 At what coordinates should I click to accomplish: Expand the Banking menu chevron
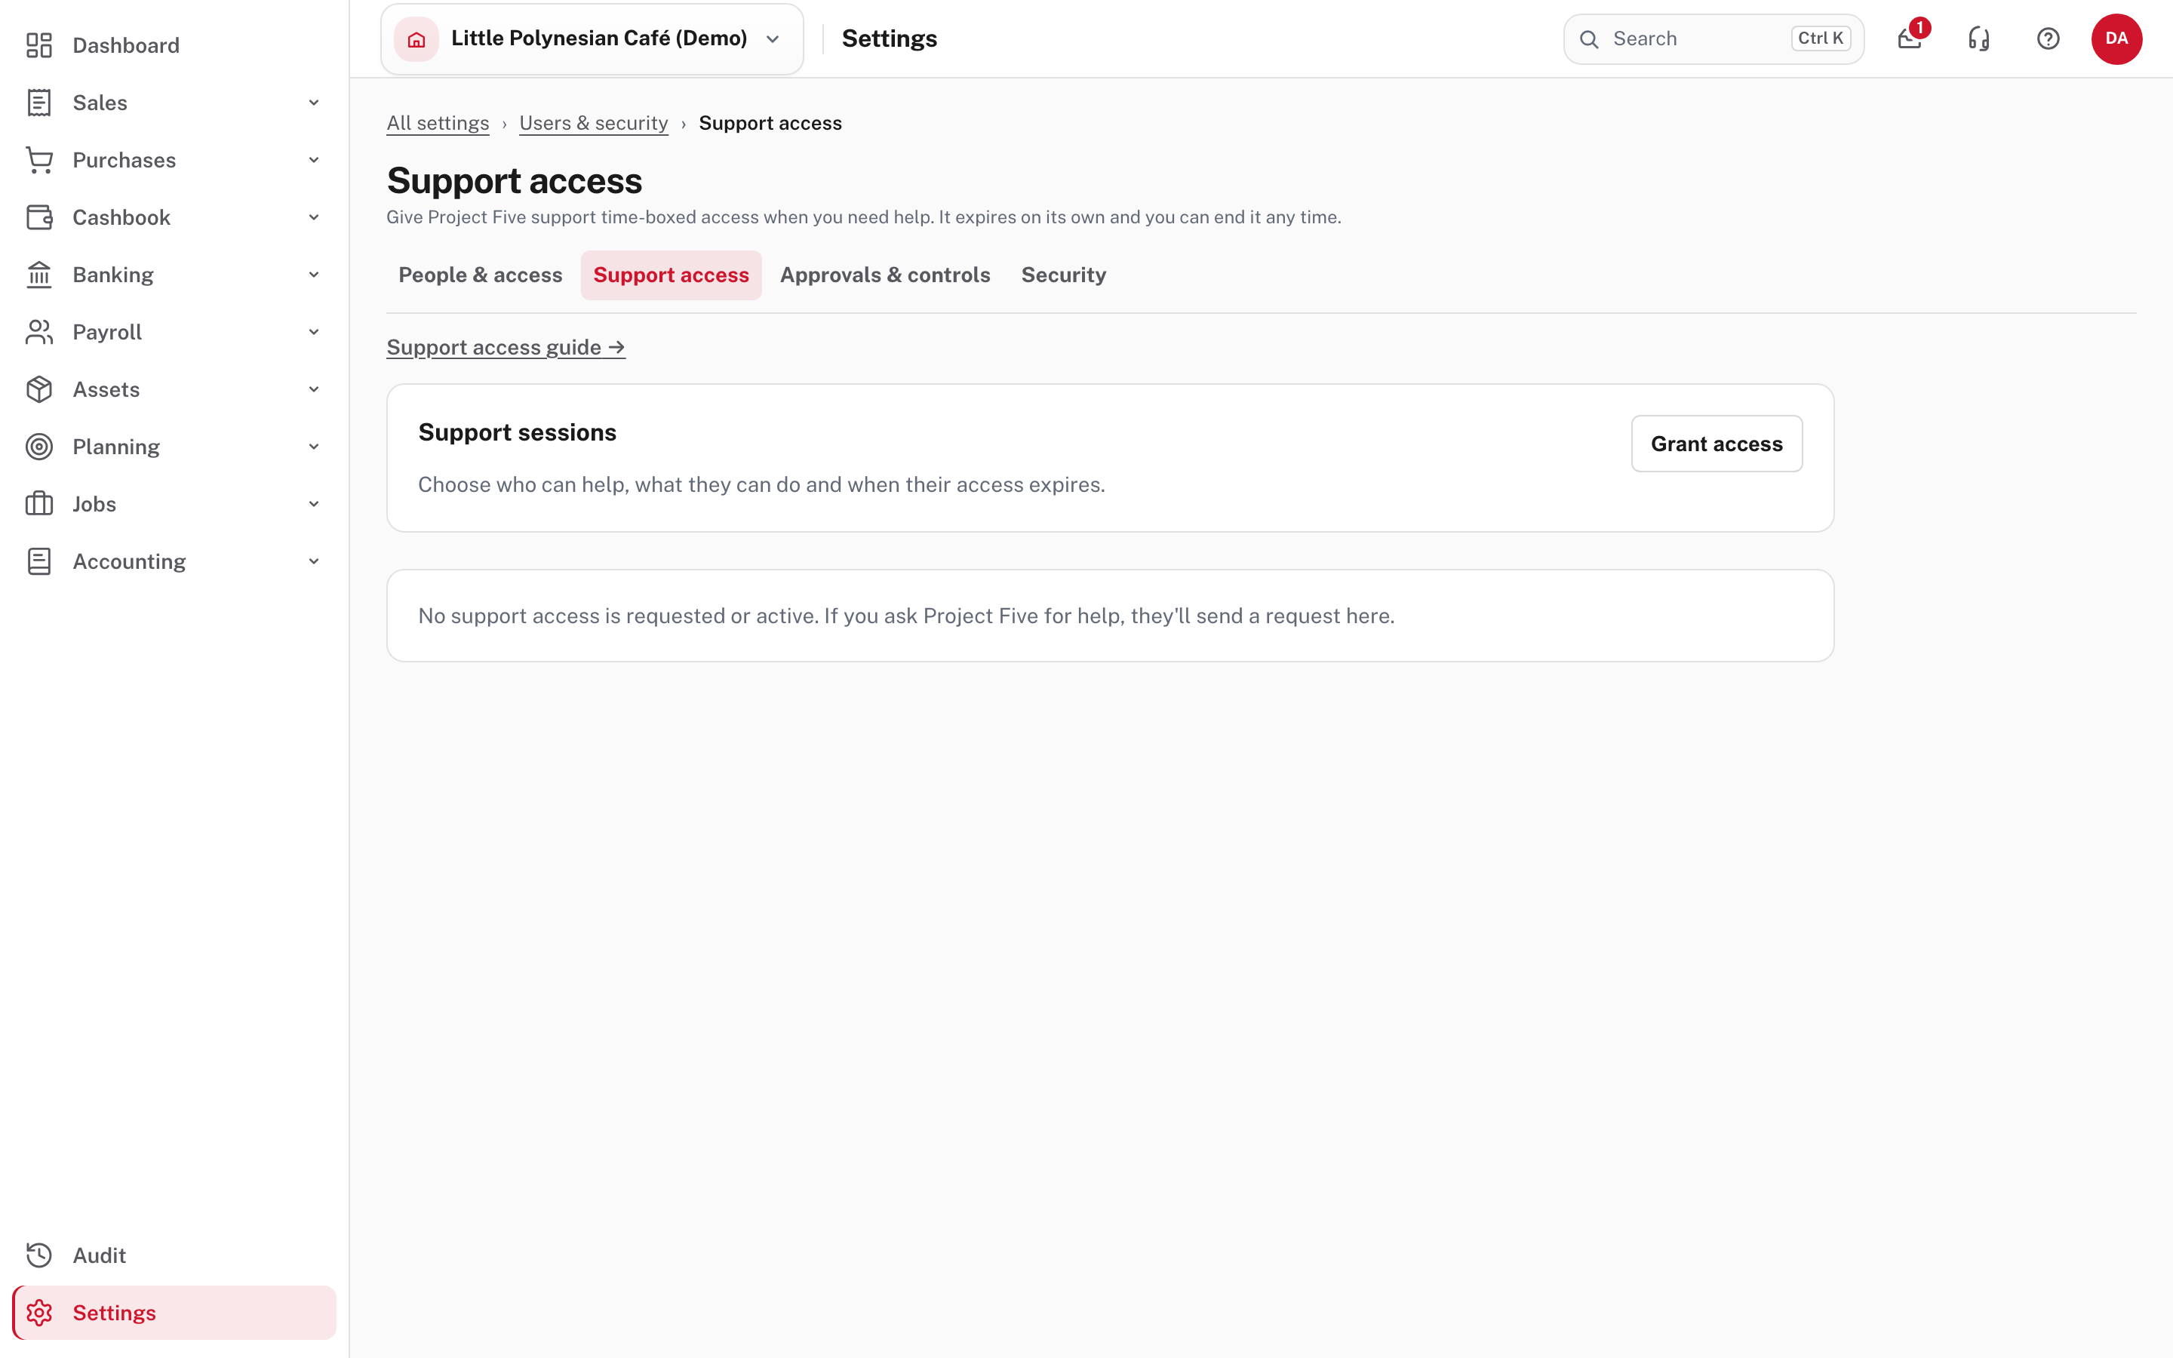click(313, 275)
